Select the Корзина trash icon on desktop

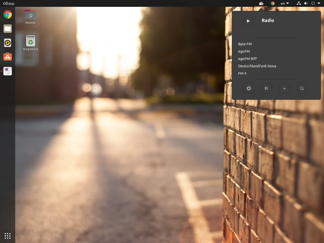pos(31,43)
